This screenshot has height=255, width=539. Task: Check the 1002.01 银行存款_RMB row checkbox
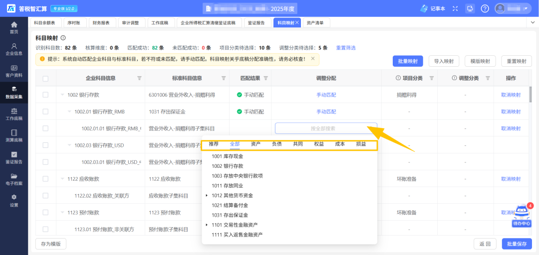(x=45, y=112)
